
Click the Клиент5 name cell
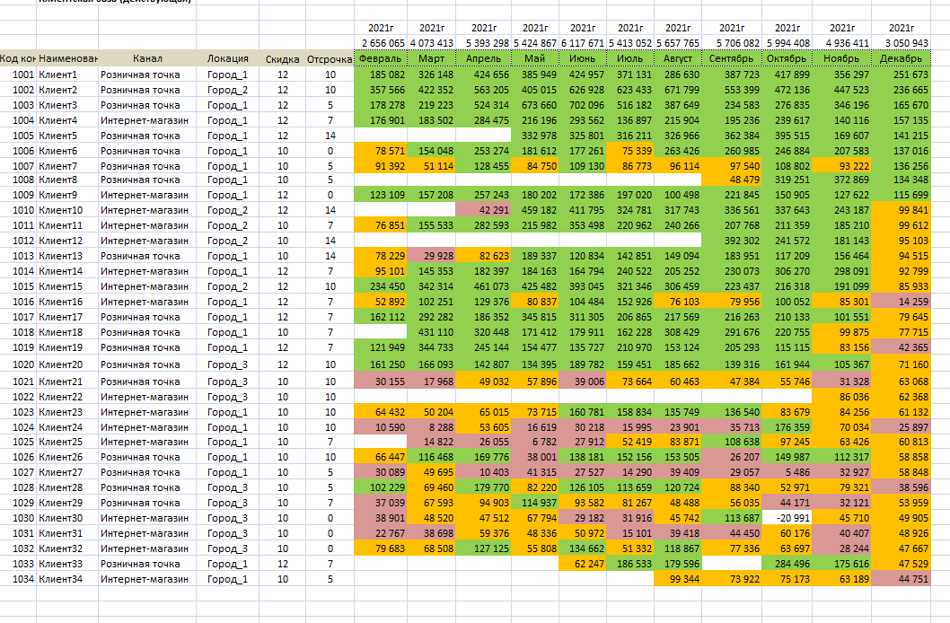pyautogui.click(x=67, y=136)
